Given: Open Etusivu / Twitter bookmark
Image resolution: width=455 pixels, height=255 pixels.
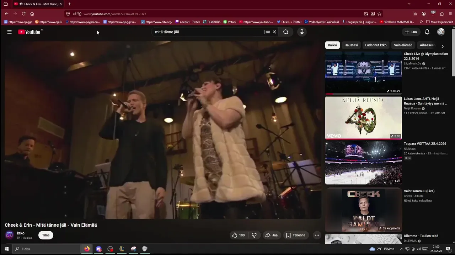Looking at the screenshot, I should (289, 22).
